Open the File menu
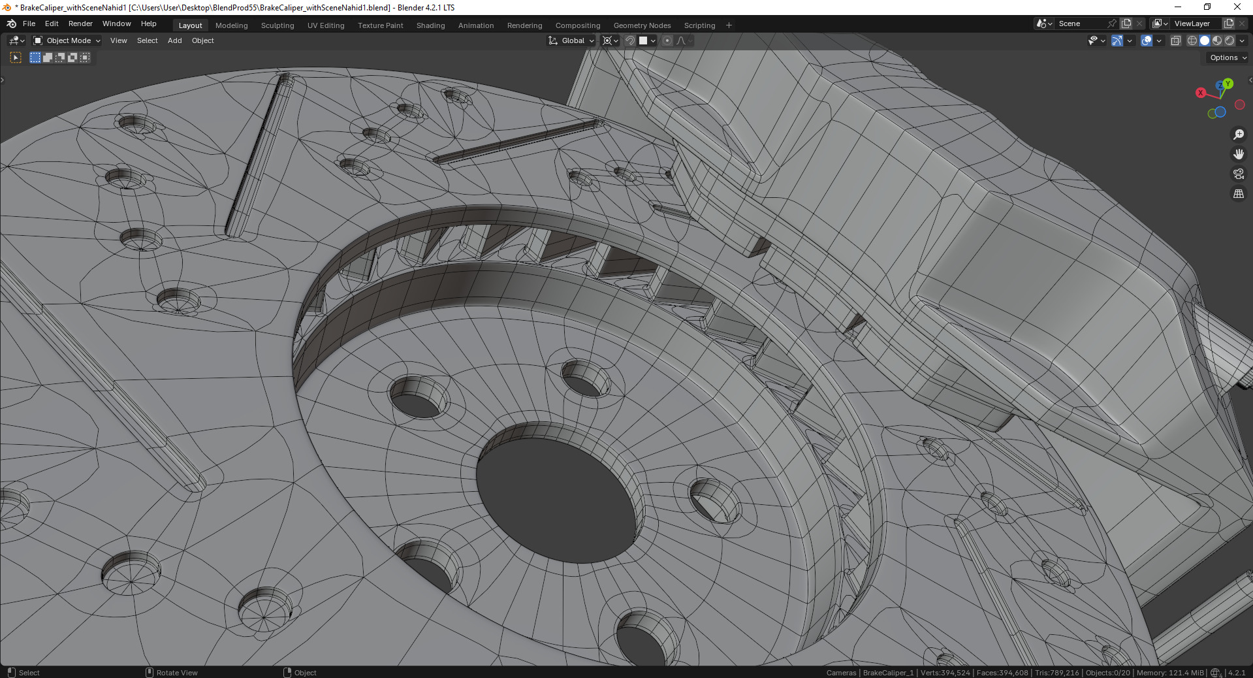The height and width of the screenshot is (678, 1253). click(x=29, y=24)
